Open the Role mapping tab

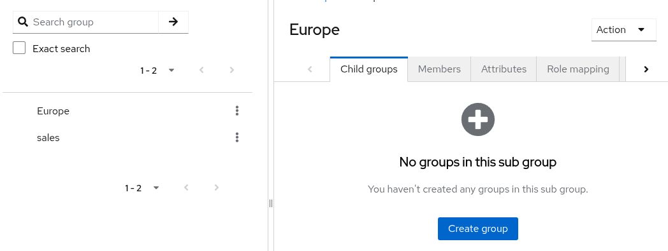(x=577, y=69)
